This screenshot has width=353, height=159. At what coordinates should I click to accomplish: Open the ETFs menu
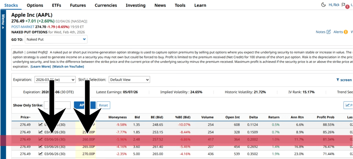click(57, 5)
